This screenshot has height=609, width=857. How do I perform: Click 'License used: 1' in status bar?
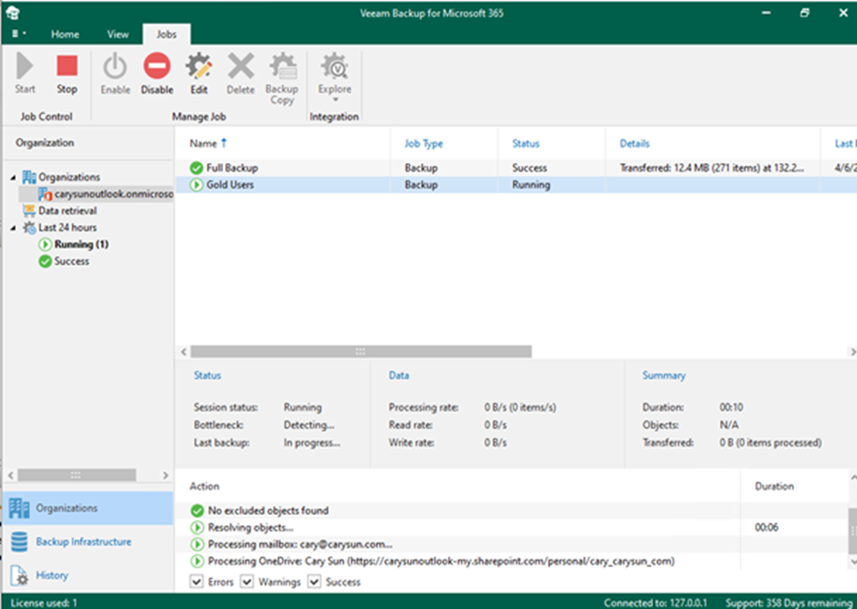click(44, 602)
